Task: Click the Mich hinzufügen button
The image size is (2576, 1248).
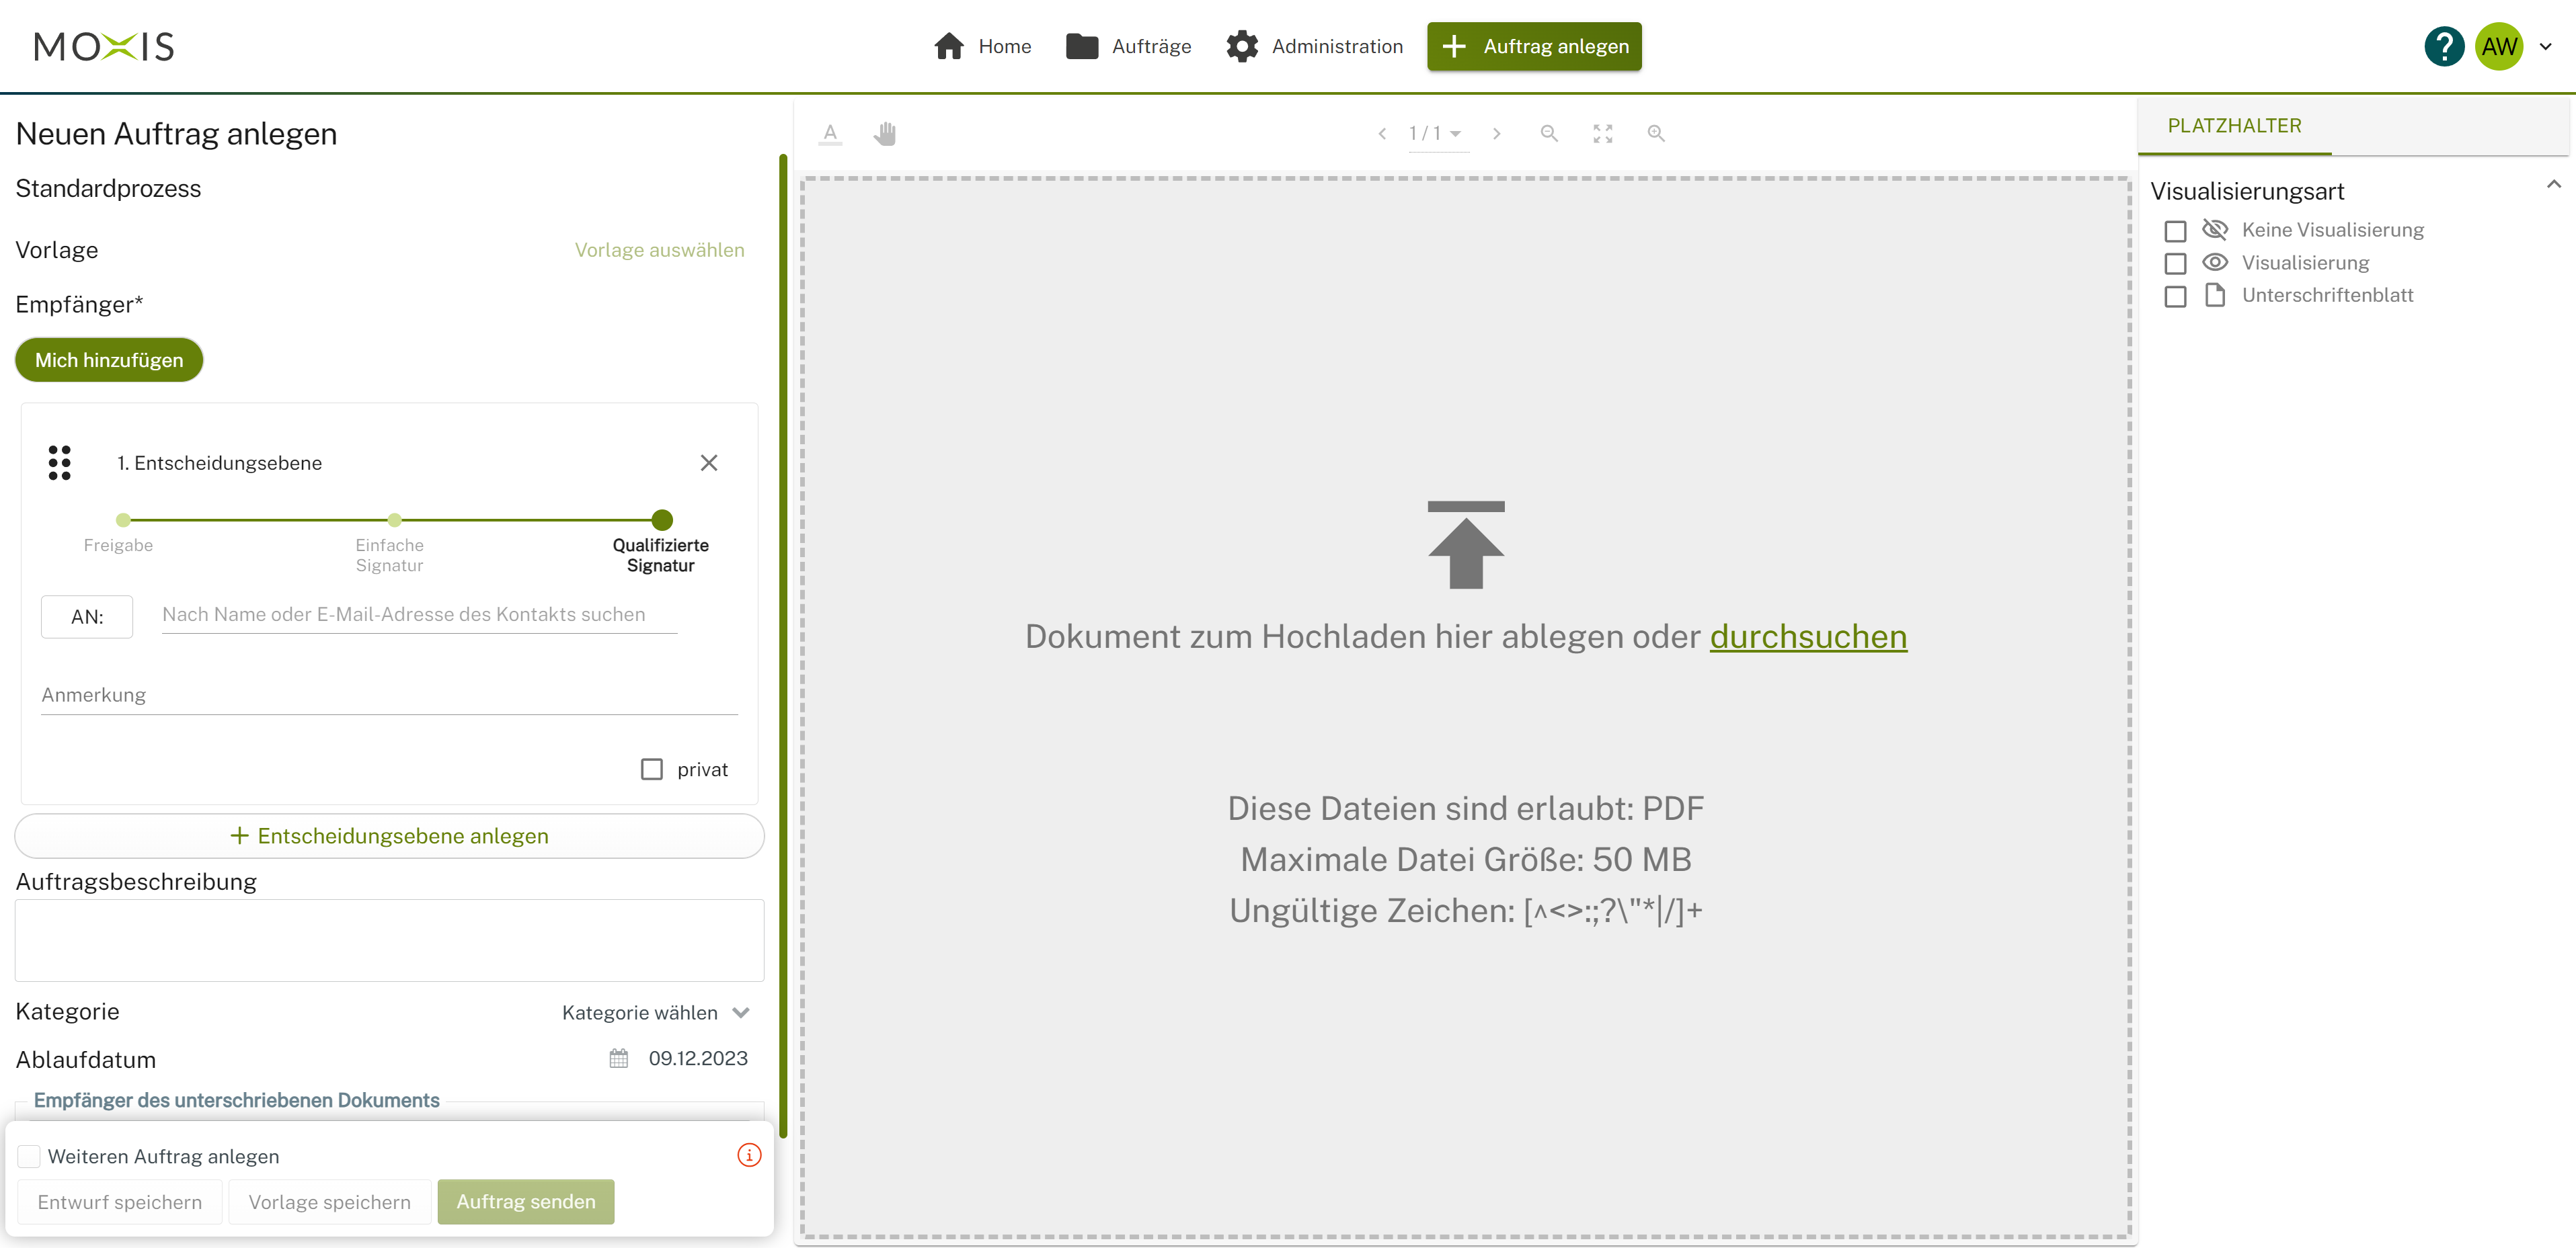Action: click(x=107, y=360)
